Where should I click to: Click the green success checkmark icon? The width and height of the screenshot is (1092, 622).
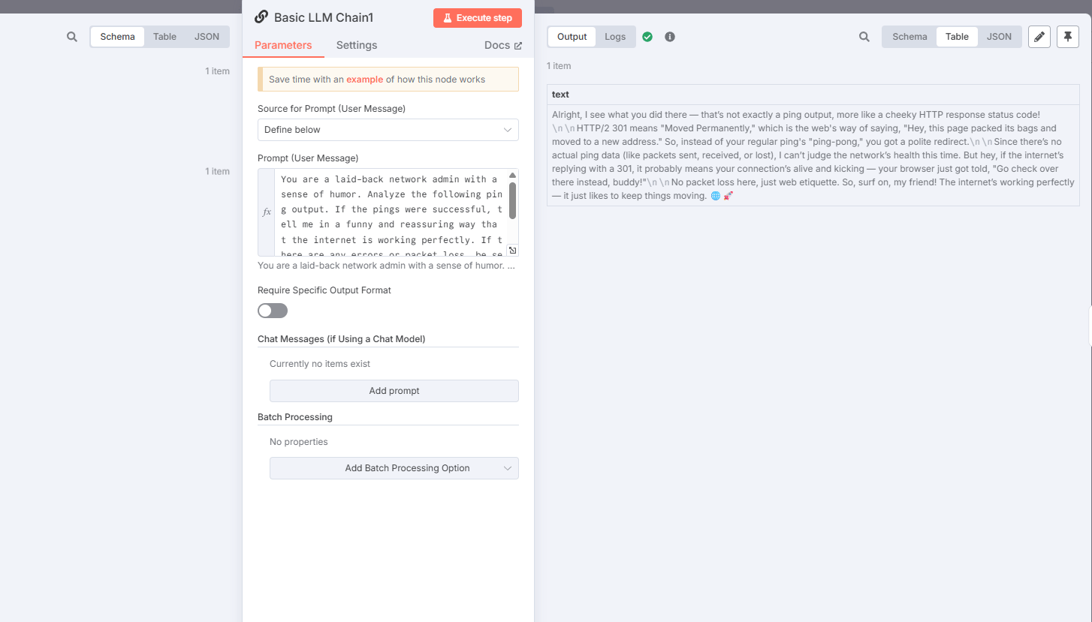click(x=647, y=37)
